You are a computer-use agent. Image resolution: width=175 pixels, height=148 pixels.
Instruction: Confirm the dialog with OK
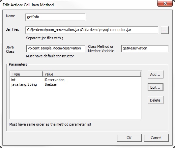coord(129,138)
